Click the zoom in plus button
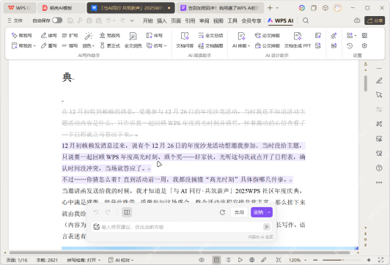Screen dimensions: 390x265 (369, 260)
